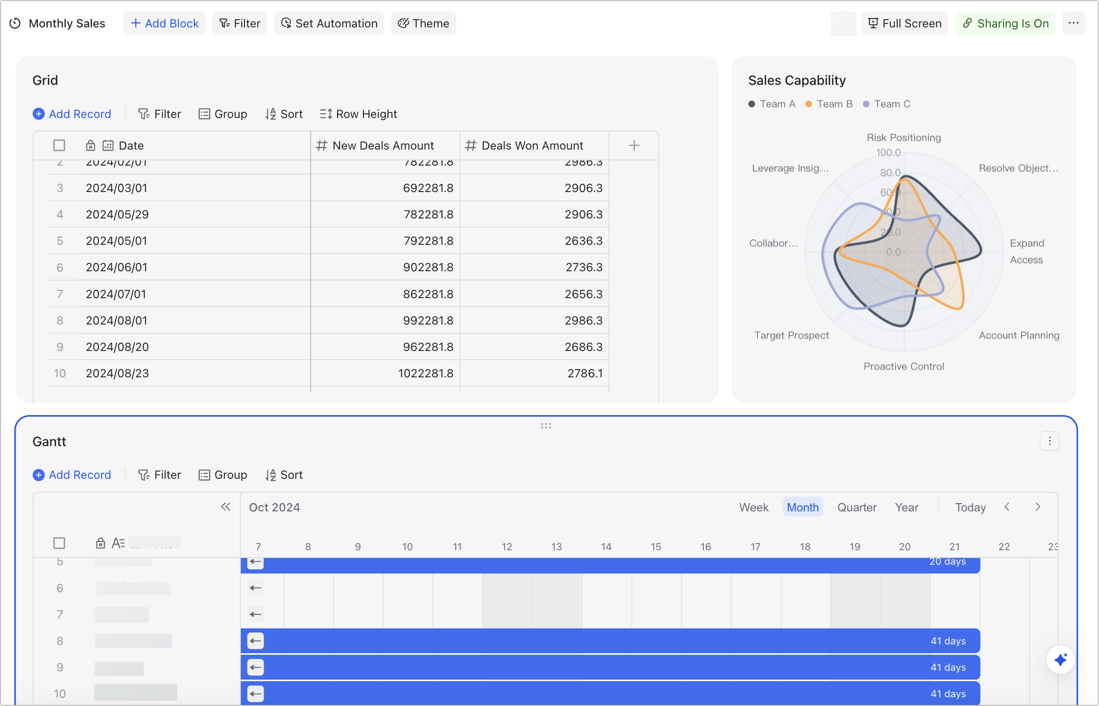
Task: Click the Set Automation clock-gear icon
Action: tap(286, 23)
